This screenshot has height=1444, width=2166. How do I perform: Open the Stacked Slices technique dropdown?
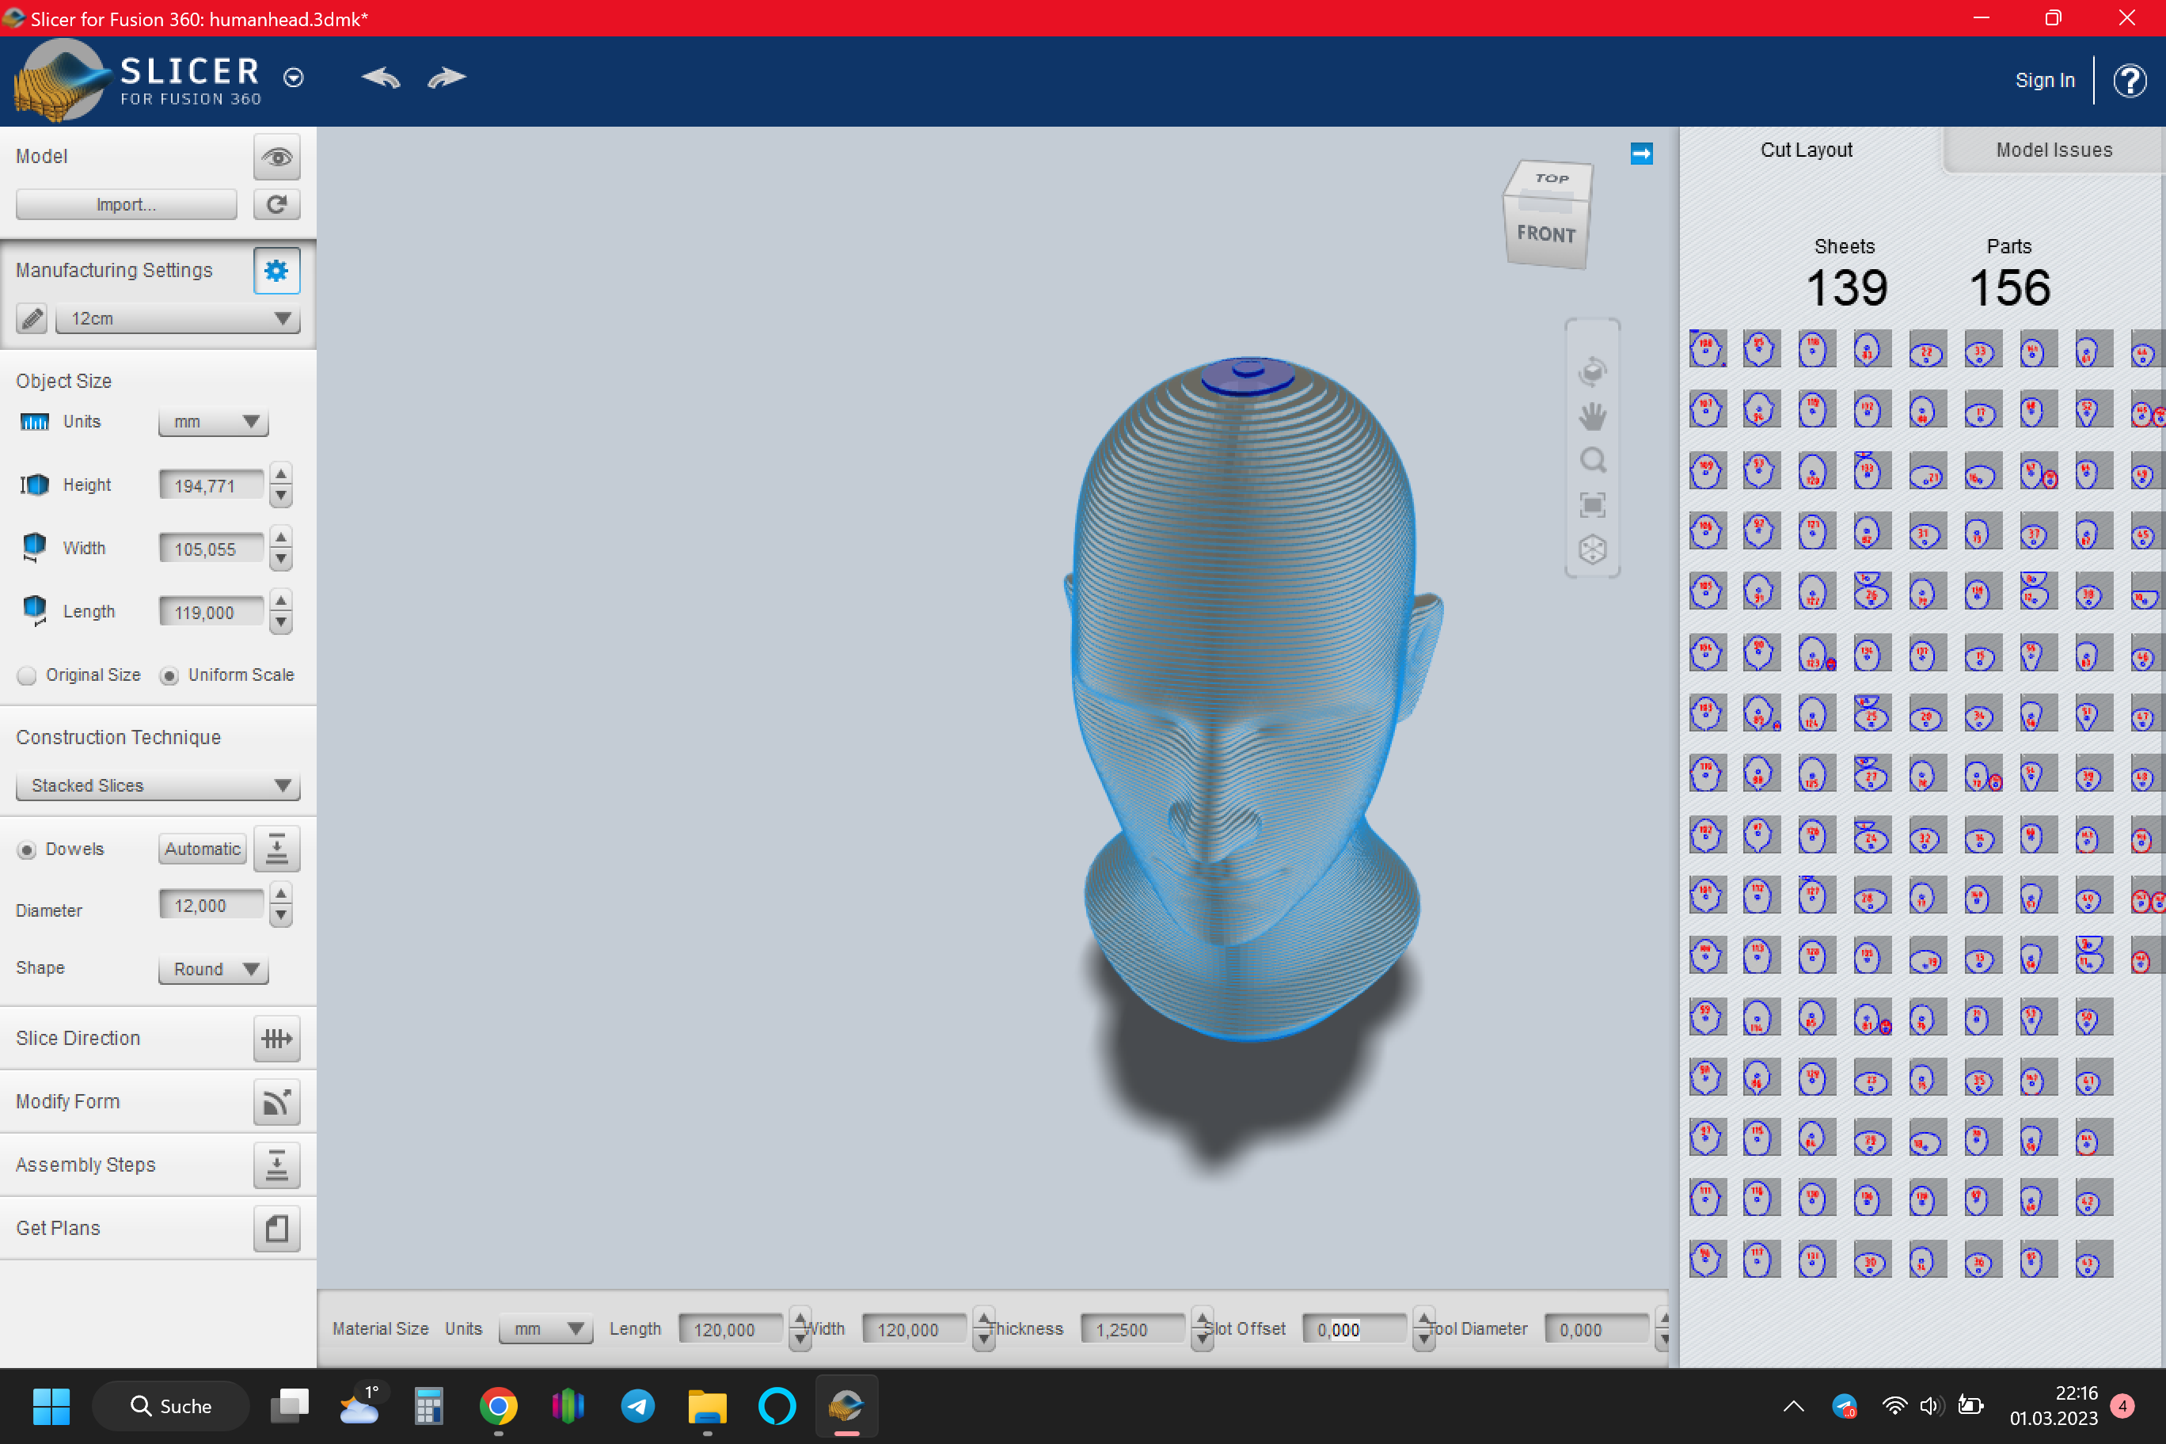click(x=158, y=785)
